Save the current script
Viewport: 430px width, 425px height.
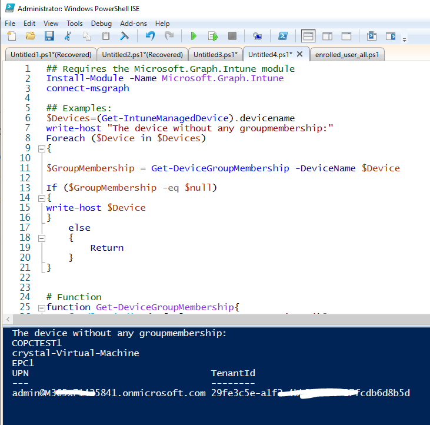[49, 36]
